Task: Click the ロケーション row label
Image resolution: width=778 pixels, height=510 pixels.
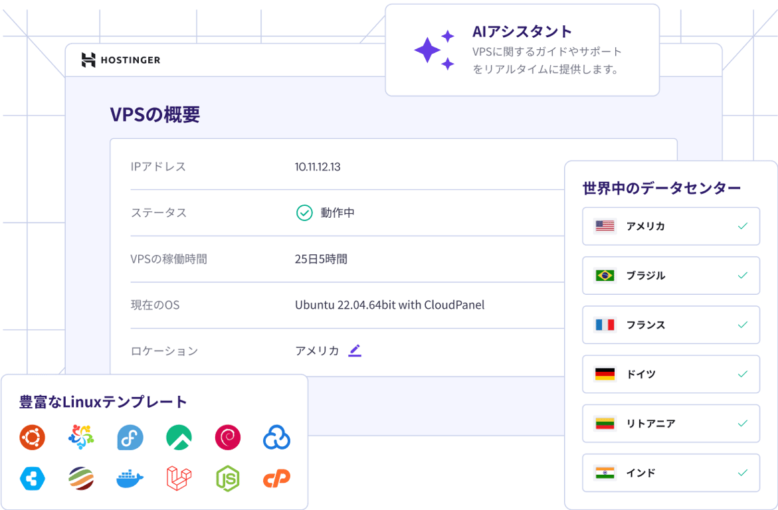Action: coord(164,351)
